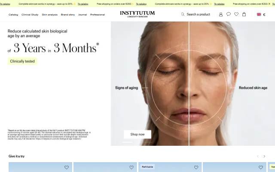Click the clinical study disclaimer footnote

point(49,135)
